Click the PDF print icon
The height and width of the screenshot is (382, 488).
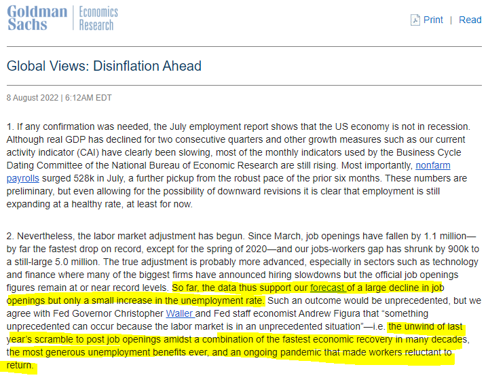(415, 20)
